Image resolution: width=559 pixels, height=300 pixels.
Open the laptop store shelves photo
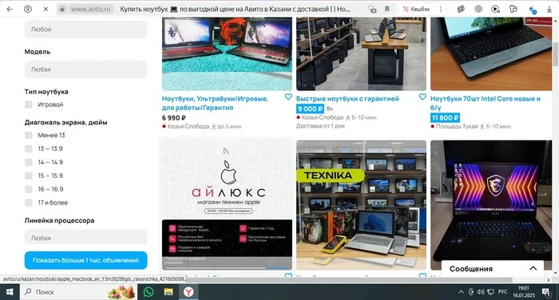(x=361, y=53)
